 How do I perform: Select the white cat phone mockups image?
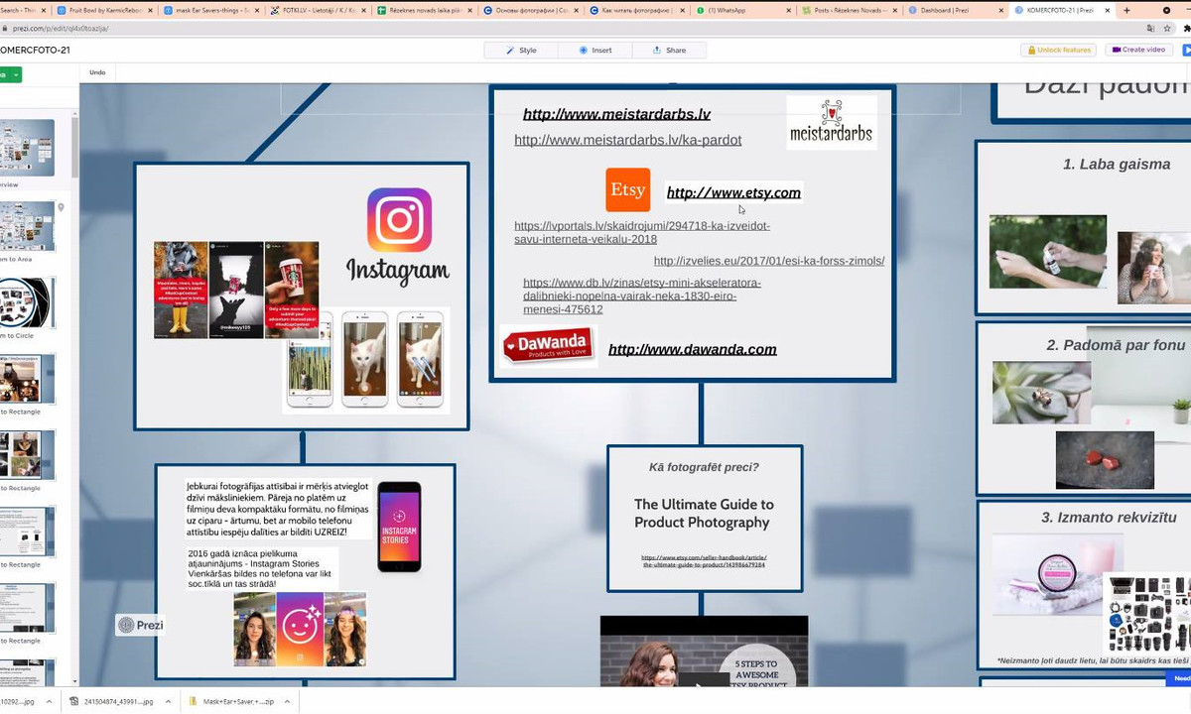point(366,360)
